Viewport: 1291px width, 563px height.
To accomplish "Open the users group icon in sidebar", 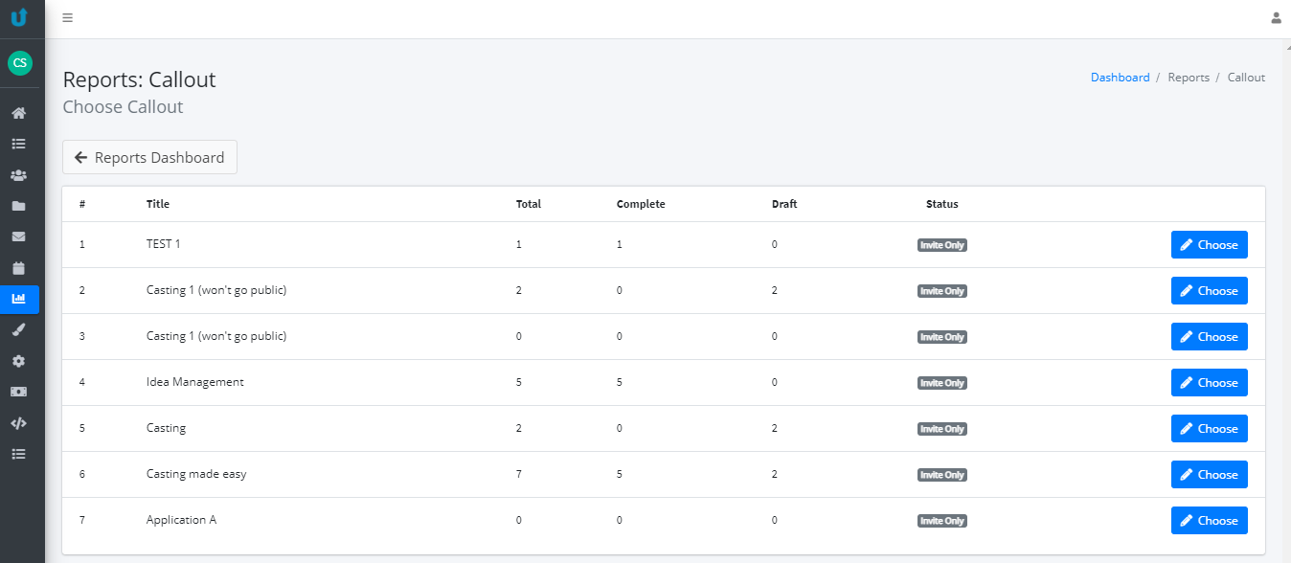I will (x=18, y=175).
